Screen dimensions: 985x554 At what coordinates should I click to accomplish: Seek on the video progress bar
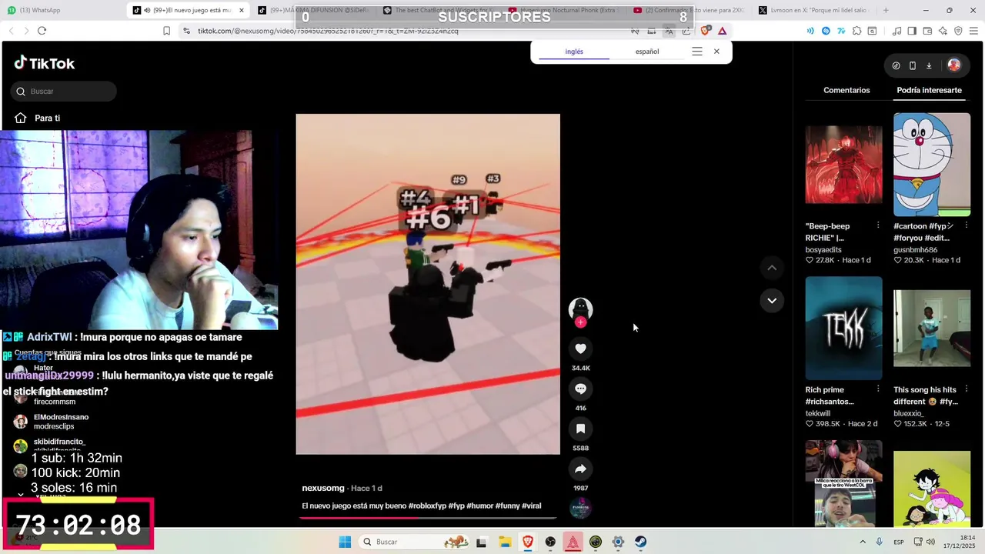428,518
